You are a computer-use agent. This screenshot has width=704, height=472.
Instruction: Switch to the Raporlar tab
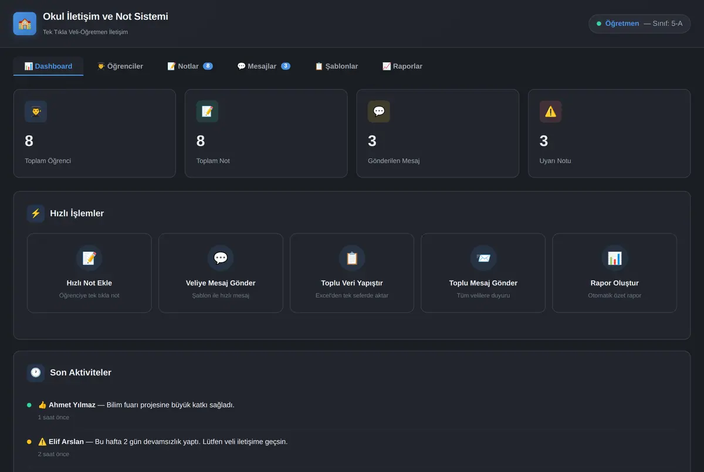pos(402,66)
